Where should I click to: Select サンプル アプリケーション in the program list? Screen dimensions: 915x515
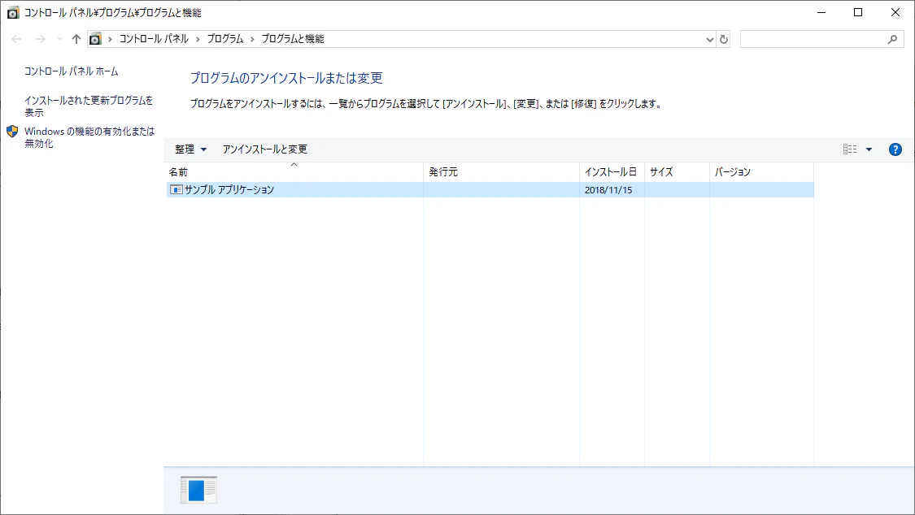pos(490,190)
